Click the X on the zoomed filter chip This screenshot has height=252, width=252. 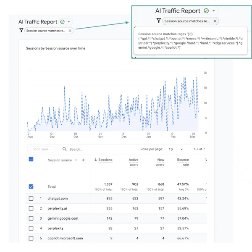[x=215, y=21]
